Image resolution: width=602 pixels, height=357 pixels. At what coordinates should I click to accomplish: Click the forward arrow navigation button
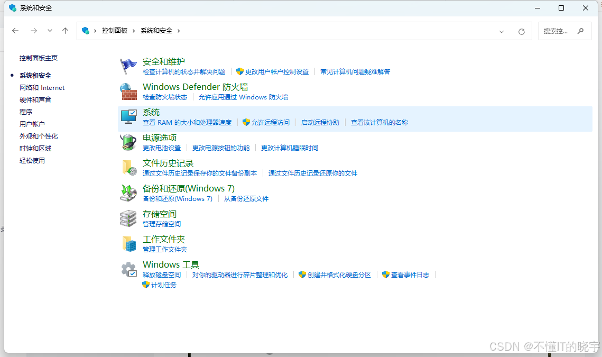click(34, 31)
